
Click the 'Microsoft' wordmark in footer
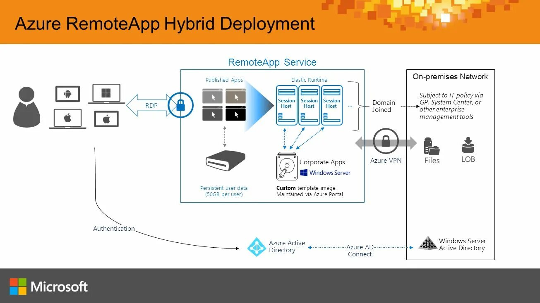59,286
